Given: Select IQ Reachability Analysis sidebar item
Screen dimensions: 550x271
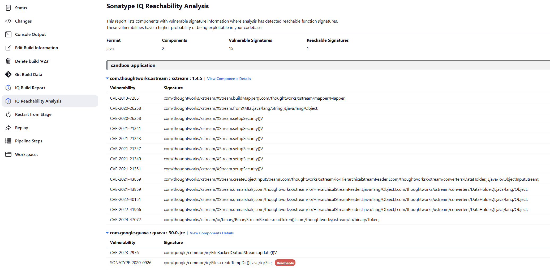Looking at the screenshot, I should point(50,101).
